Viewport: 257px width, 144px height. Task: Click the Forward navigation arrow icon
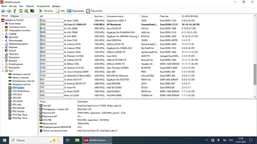[9, 11]
